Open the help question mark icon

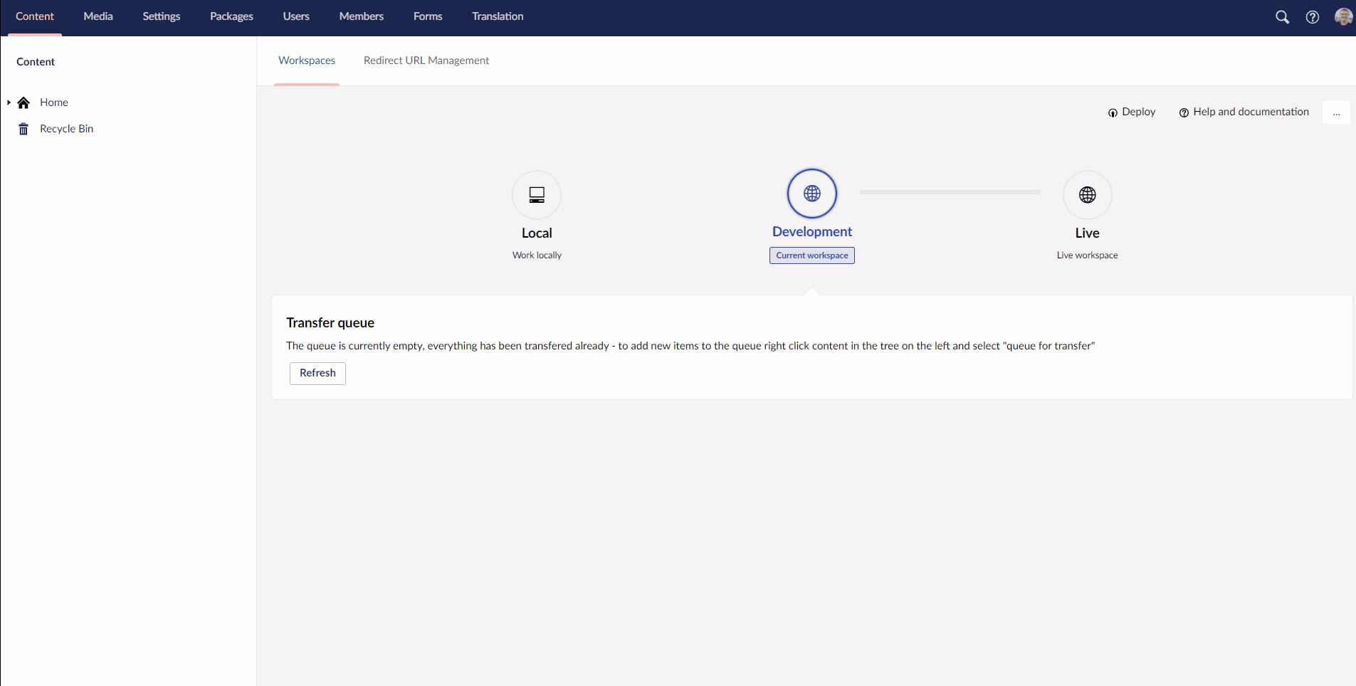pyautogui.click(x=1313, y=17)
